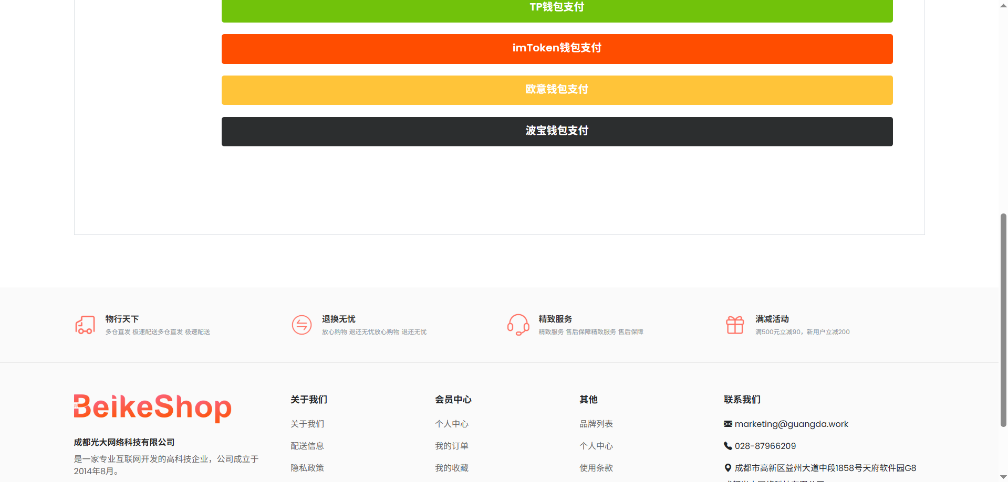
Task: Click the address 成都市高新区益州大道中段1858号天府软件园G8
Action: click(x=825, y=468)
